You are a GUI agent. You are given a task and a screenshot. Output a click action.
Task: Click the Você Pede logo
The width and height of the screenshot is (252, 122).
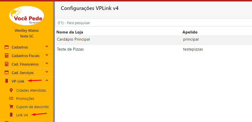pyautogui.click(x=26, y=16)
